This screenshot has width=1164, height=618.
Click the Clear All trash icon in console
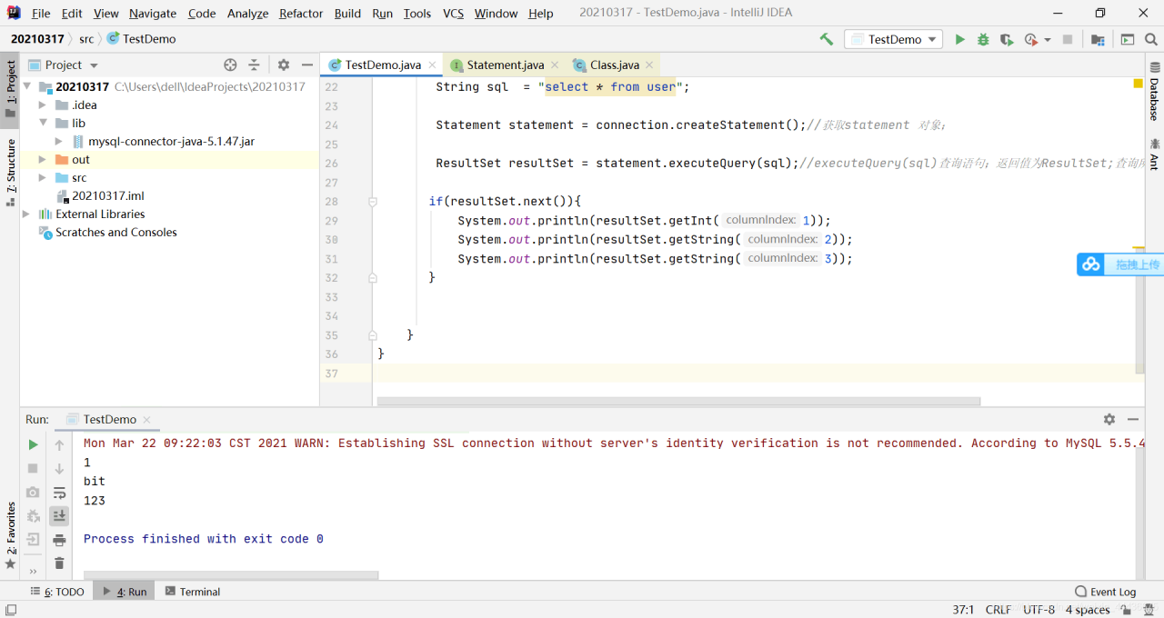(59, 563)
